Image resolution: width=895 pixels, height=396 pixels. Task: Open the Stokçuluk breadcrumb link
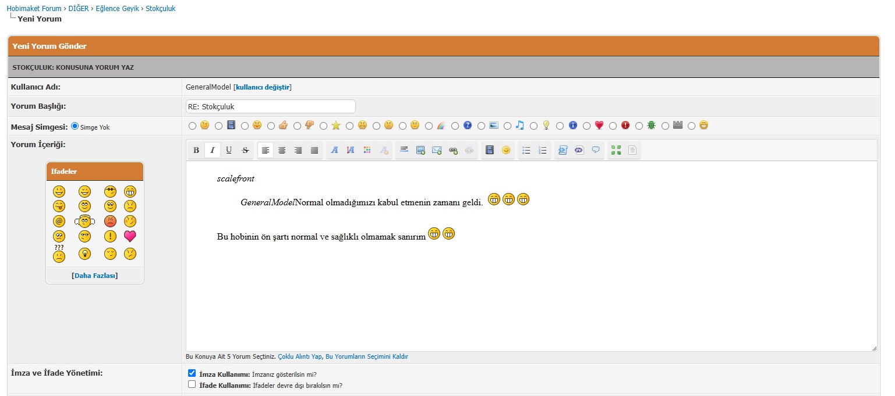(161, 9)
